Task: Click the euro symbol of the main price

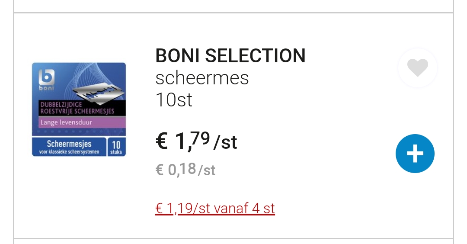Action: click(162, 141)
